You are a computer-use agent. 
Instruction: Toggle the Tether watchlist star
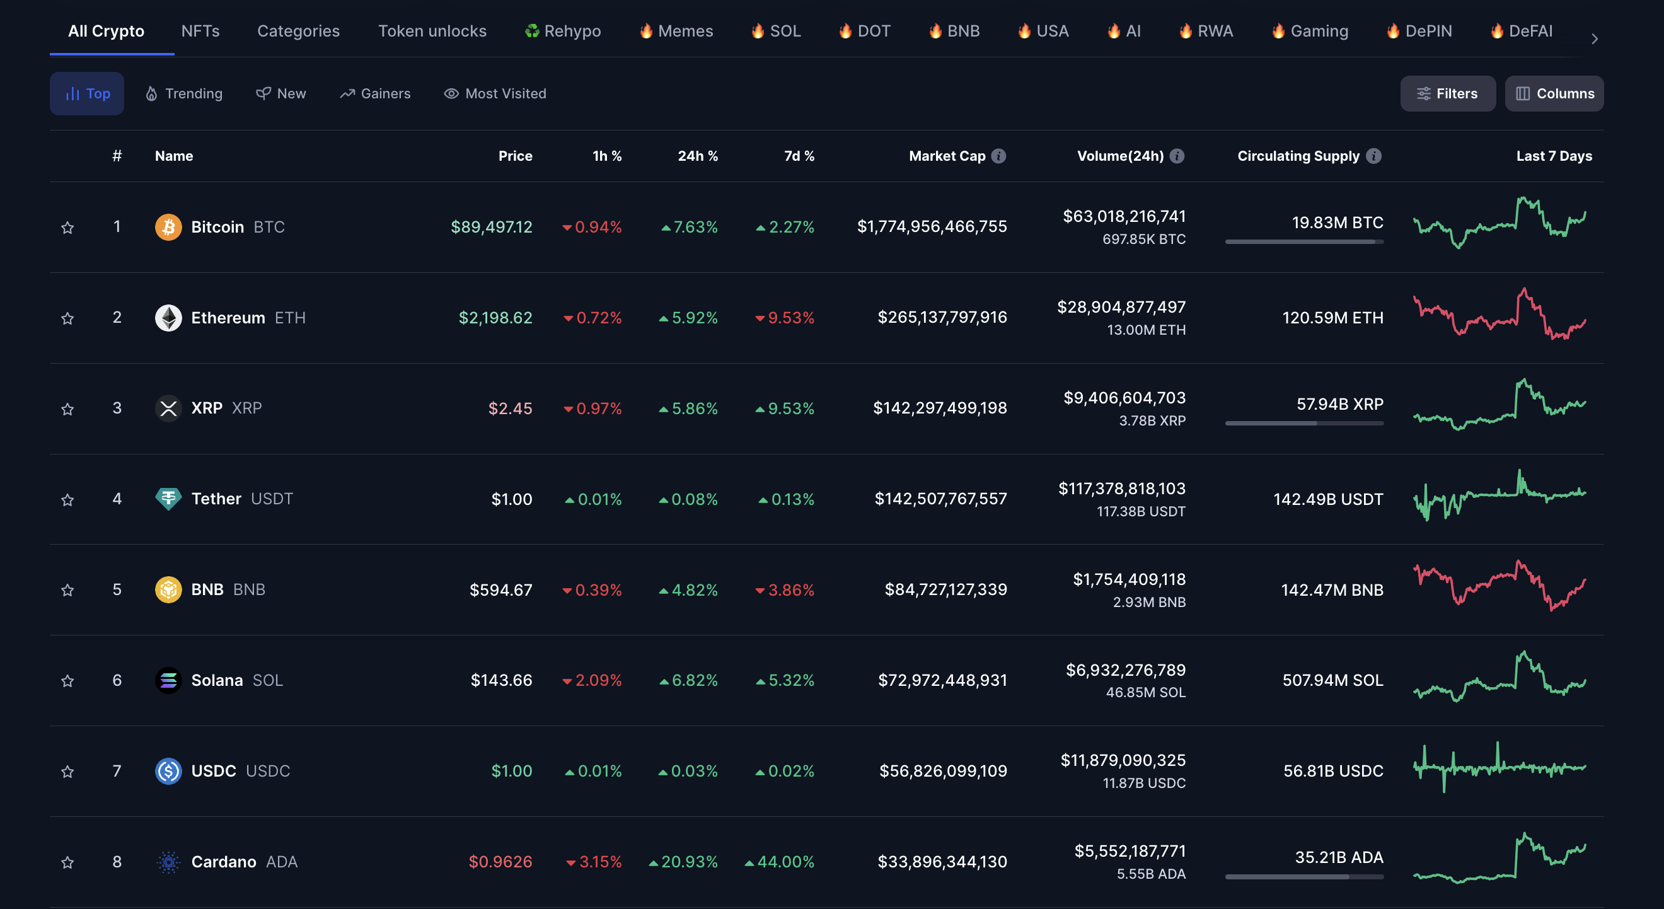click(x=67, y=499)
